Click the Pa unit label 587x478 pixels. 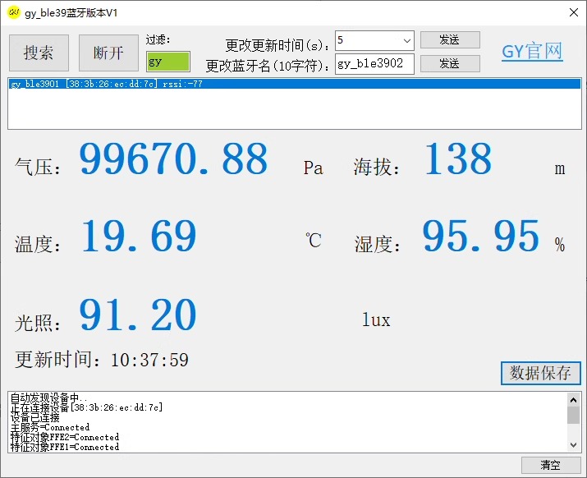point(314,168)
